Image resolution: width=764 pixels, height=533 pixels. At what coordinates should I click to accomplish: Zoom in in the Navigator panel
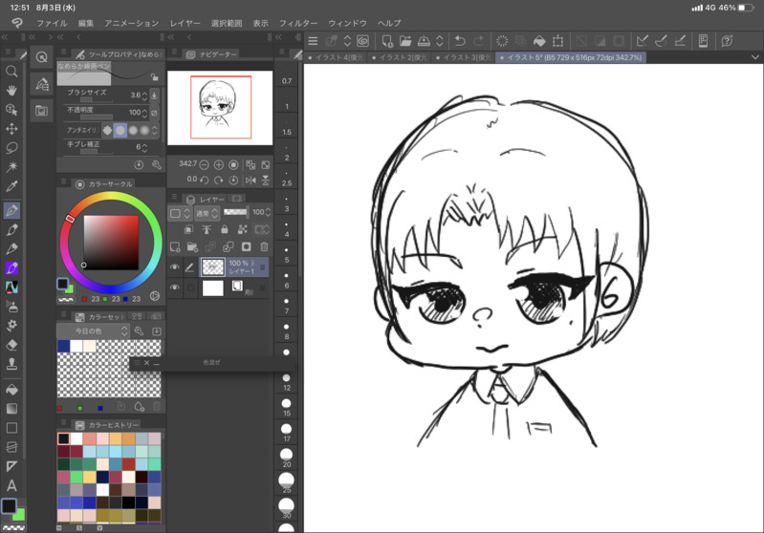click(219, 164)
